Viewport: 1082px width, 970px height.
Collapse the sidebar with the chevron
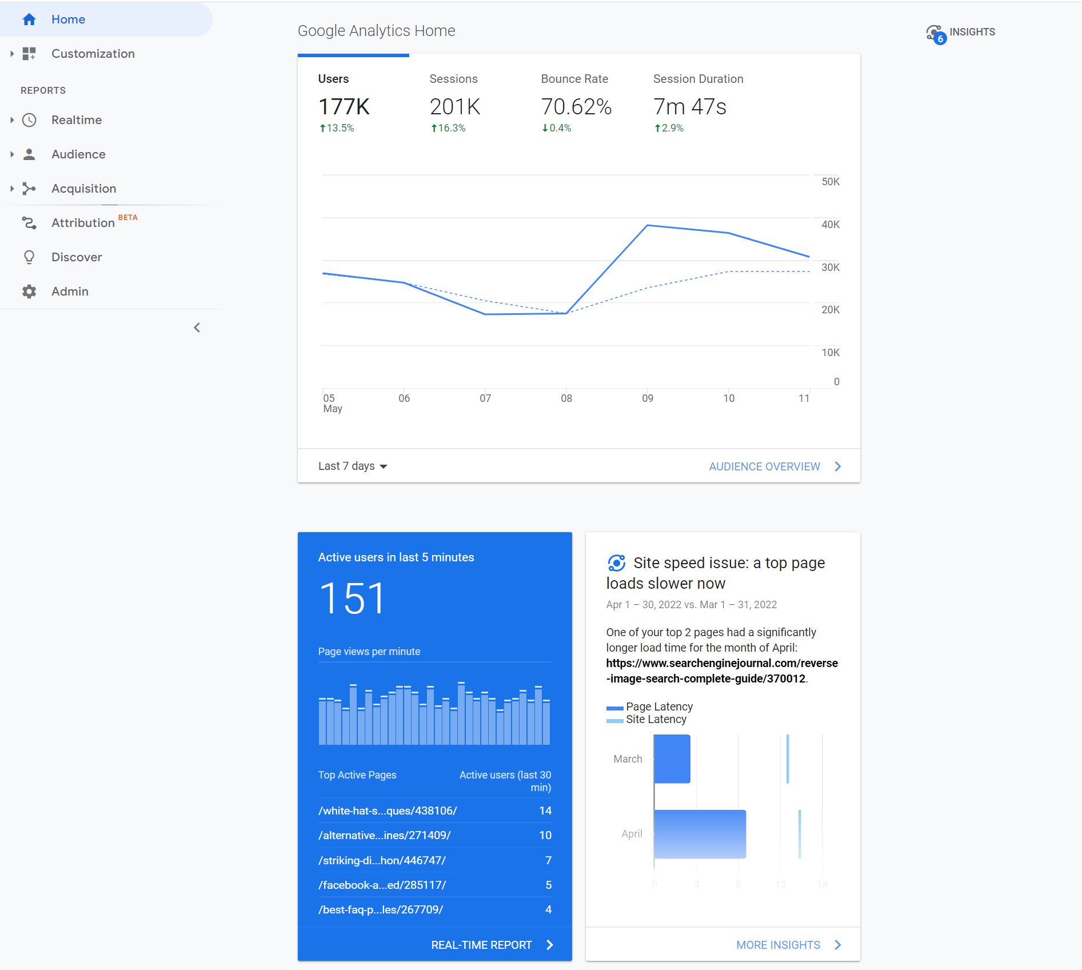coord(197,327)
